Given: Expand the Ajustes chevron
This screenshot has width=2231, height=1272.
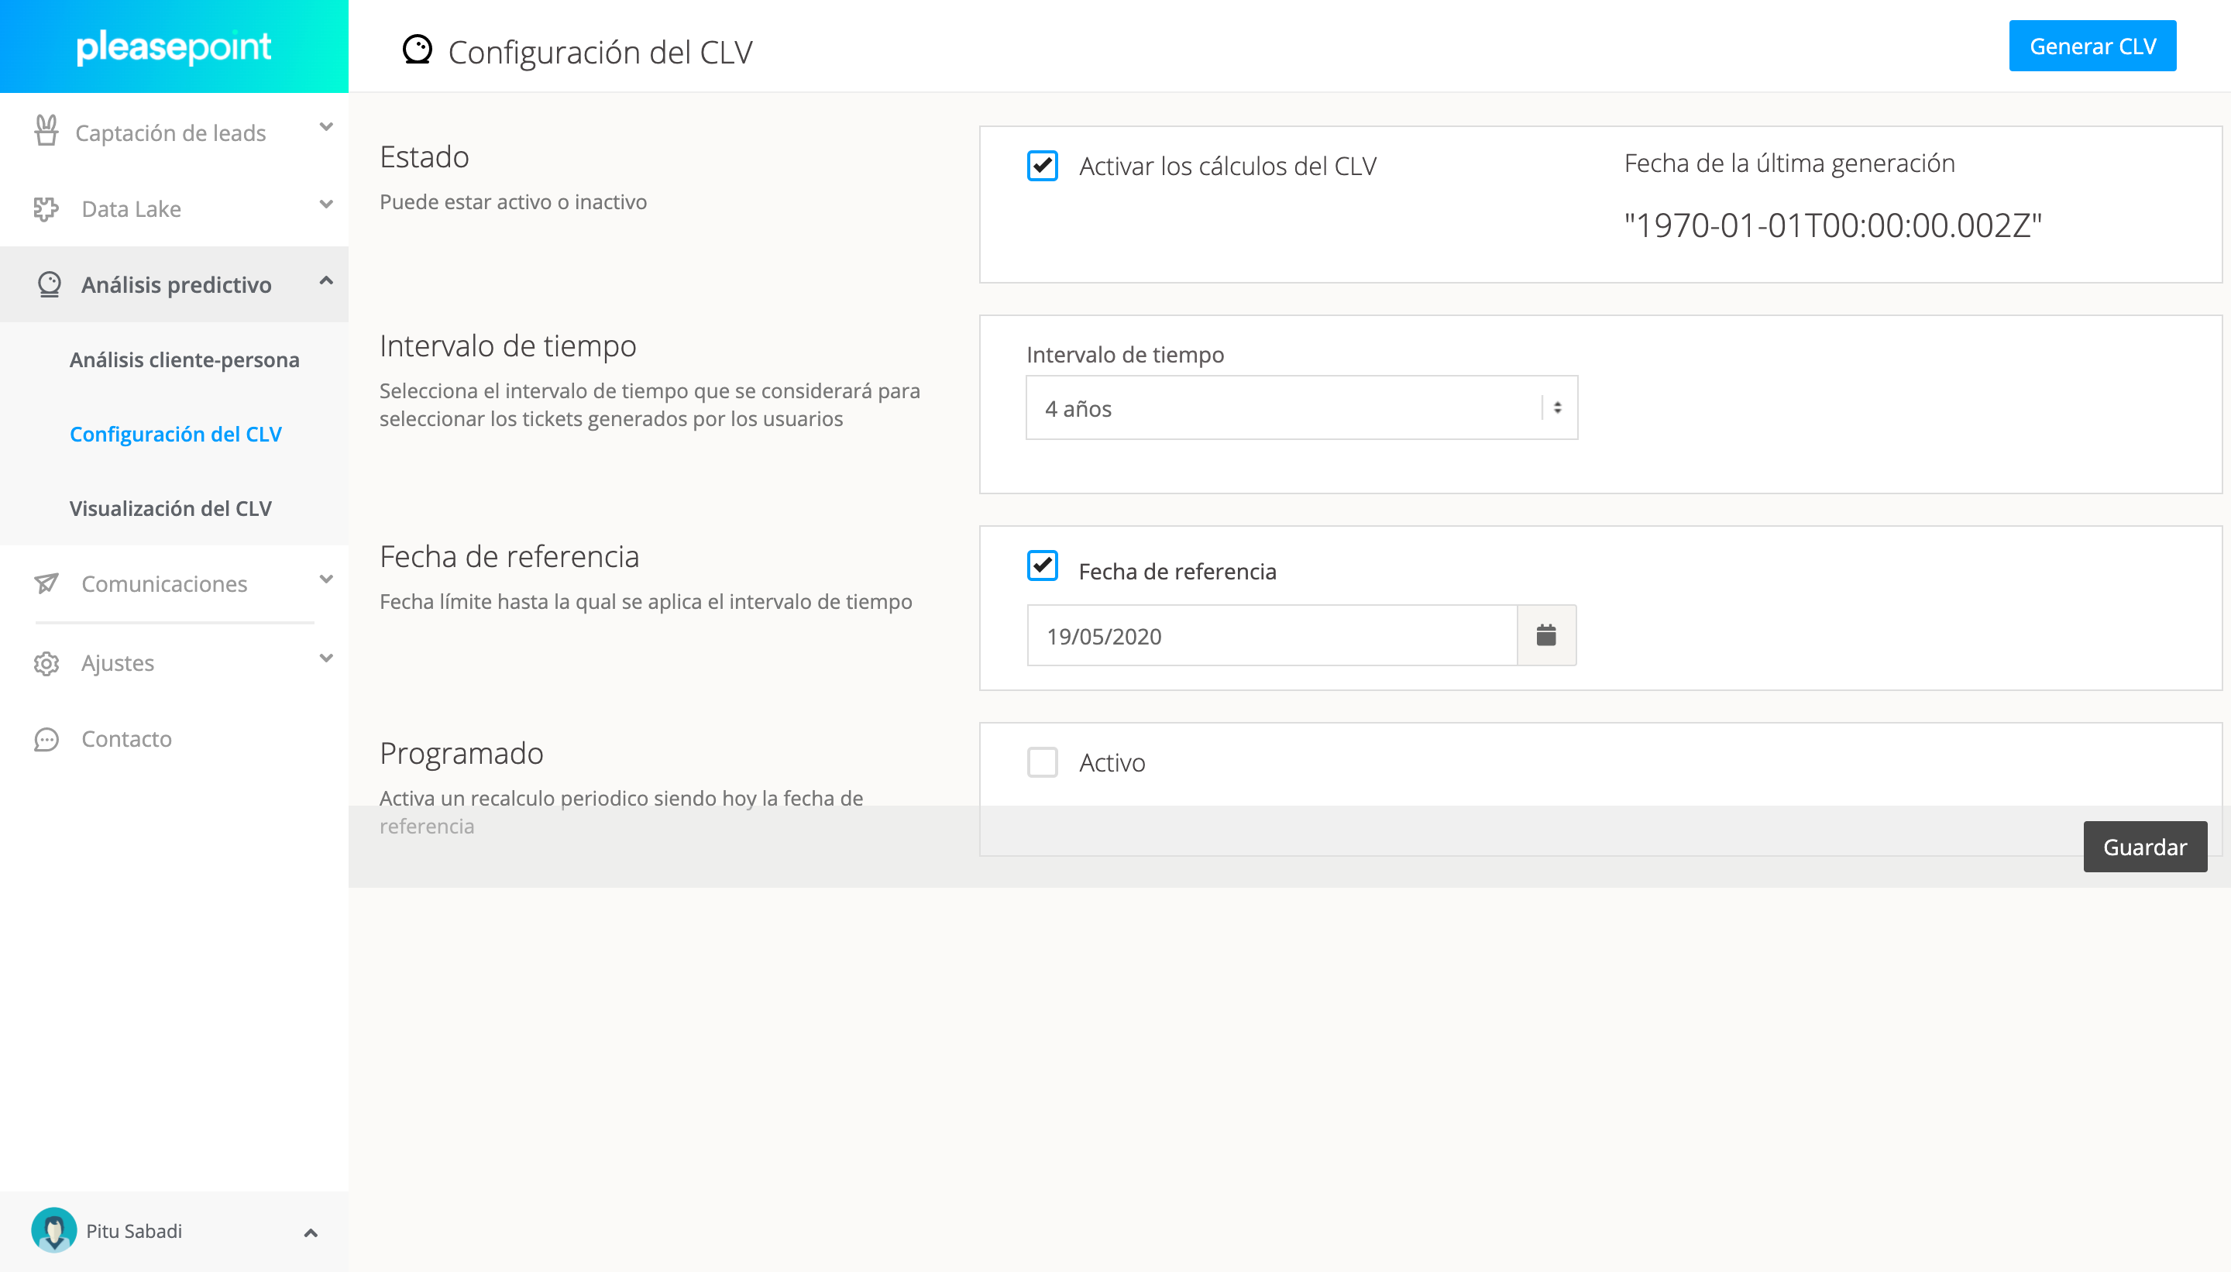Looking at the screenshot, I should (326, 658).
